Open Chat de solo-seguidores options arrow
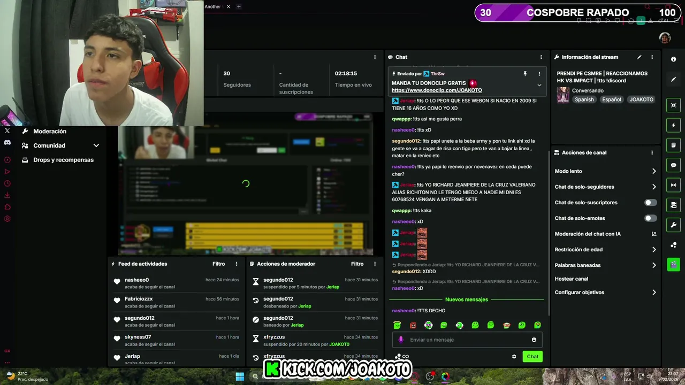 pos(653,187)
